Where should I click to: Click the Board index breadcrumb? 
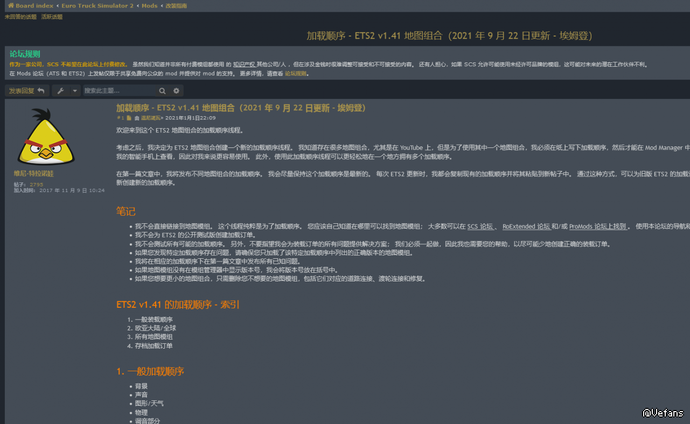point(34,6)
